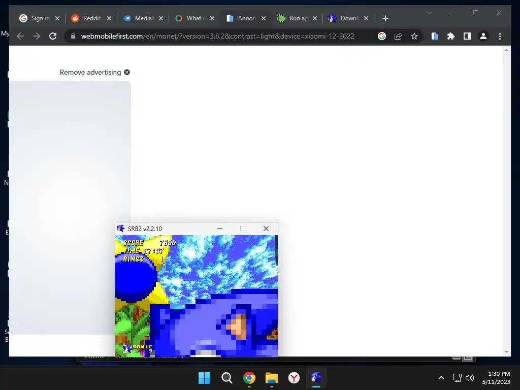Open the volume speaker tray icon

click(x=470, y=378)
